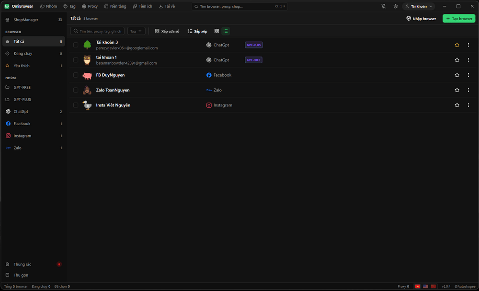Open the Tag filter dropdown
The width and height of the screenshot is (479, 291).
pyautogui.click(x=136, y=31)
